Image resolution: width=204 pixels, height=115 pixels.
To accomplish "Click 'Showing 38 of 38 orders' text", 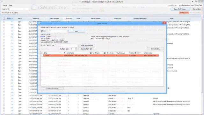I will (10, 13).
